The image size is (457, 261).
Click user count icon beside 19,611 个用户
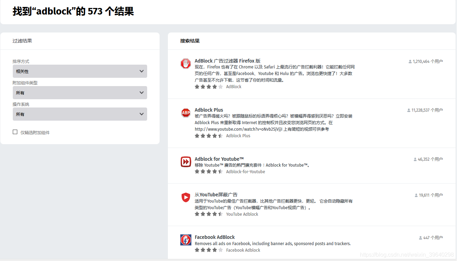[416, 195]
